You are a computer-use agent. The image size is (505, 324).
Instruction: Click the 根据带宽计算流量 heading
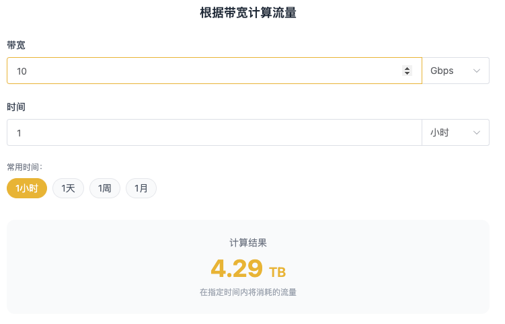point(248,13)
